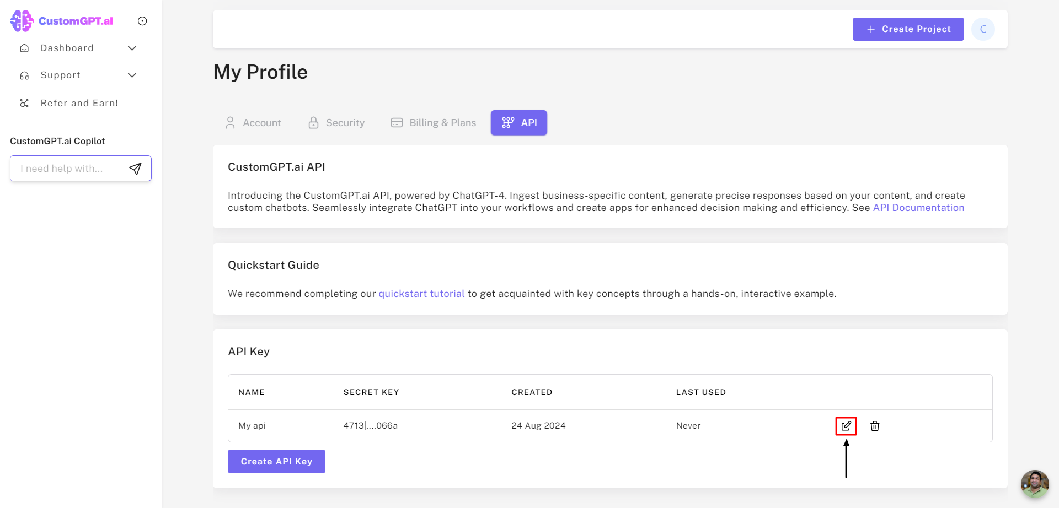Switch to the Account tab

(254, 123)
